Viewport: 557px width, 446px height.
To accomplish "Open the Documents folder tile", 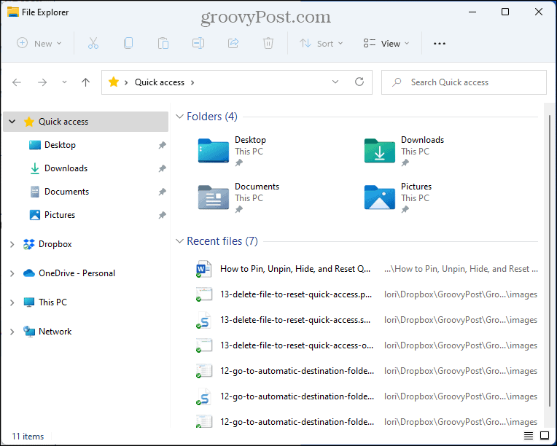I will click(238, 197).
